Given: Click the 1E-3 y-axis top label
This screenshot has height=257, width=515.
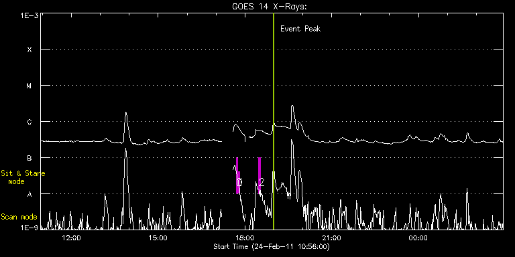Looking at the screenshot, I should click(x=30, y=15).
